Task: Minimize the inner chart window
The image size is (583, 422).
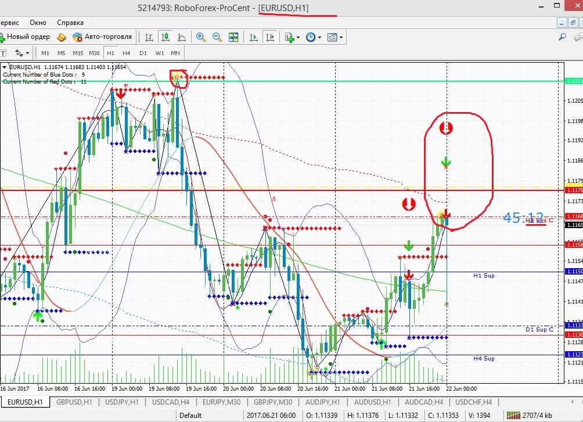Action: 562,23
